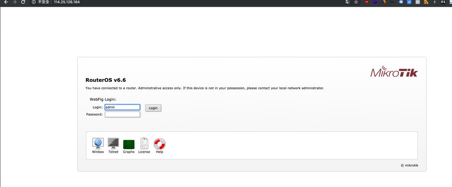The width and height of the screenshot is (452, 187).
Task: Click the lightning bolt extension icon
Action: point(435,2)
